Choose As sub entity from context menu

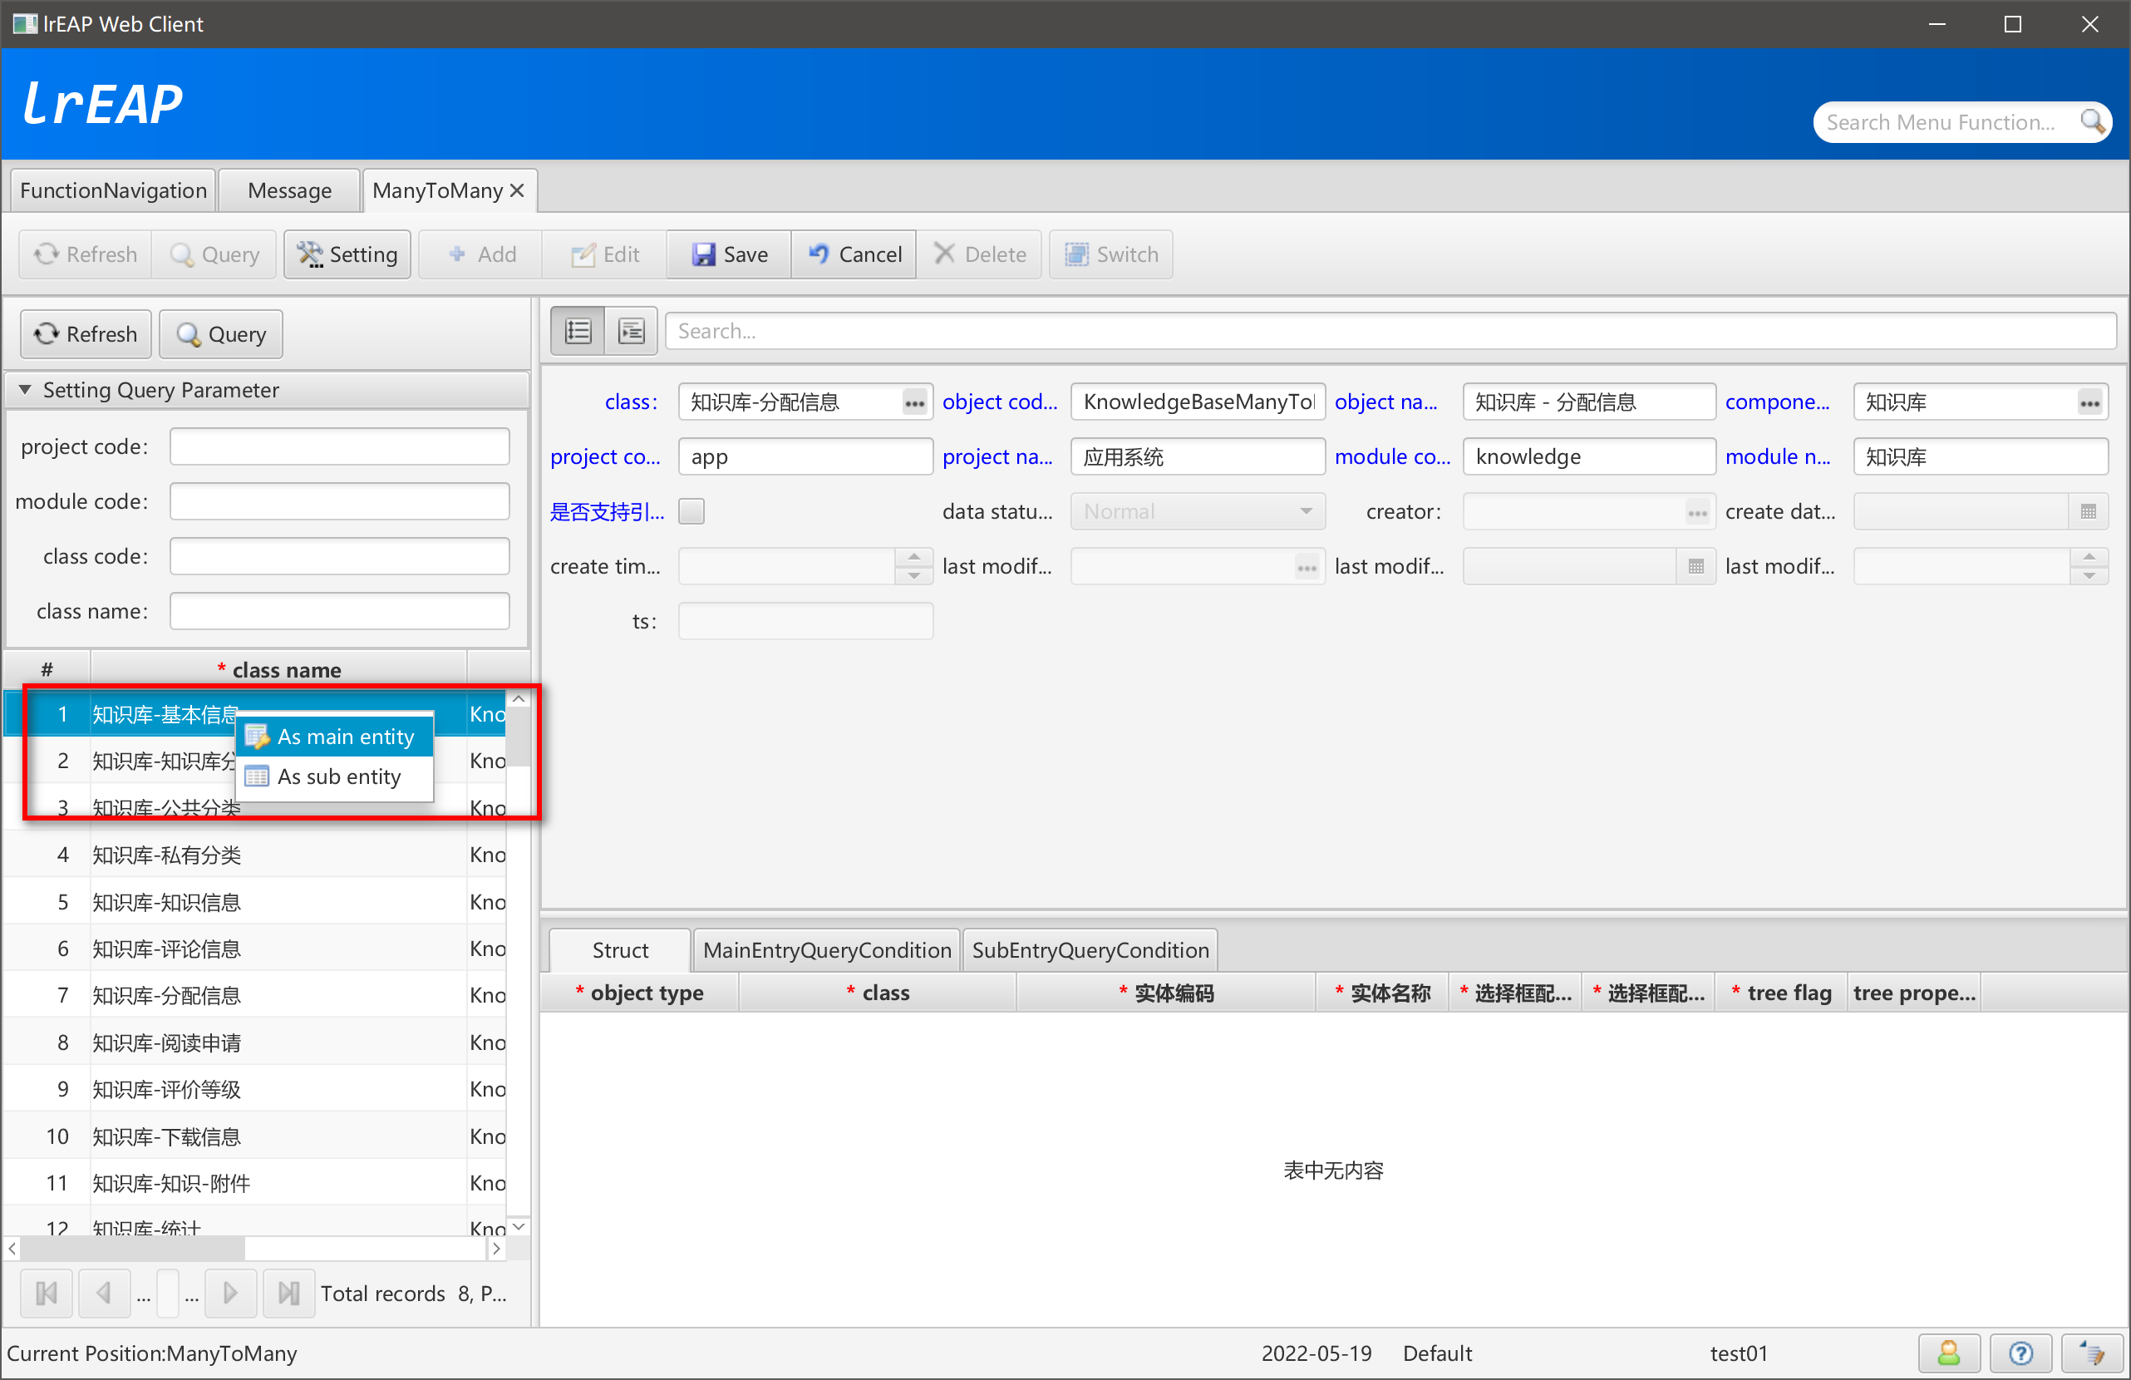[x=335, y=776]
